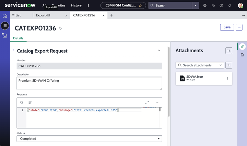Viewport: 247px width, 146px height.
Task: Click in the global Search field
Action: click(x=170, y=5)
